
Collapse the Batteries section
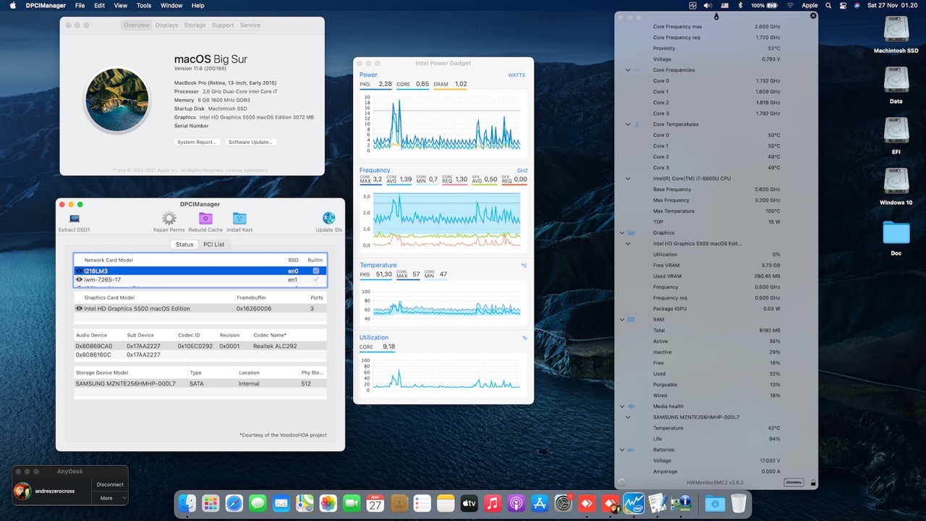click(621, 450)
